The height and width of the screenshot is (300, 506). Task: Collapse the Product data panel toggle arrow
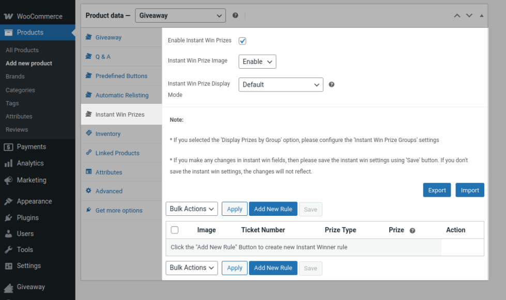482,15
